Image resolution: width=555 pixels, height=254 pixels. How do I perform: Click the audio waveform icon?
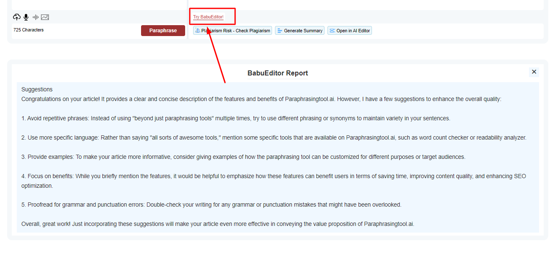click(36, 17)
